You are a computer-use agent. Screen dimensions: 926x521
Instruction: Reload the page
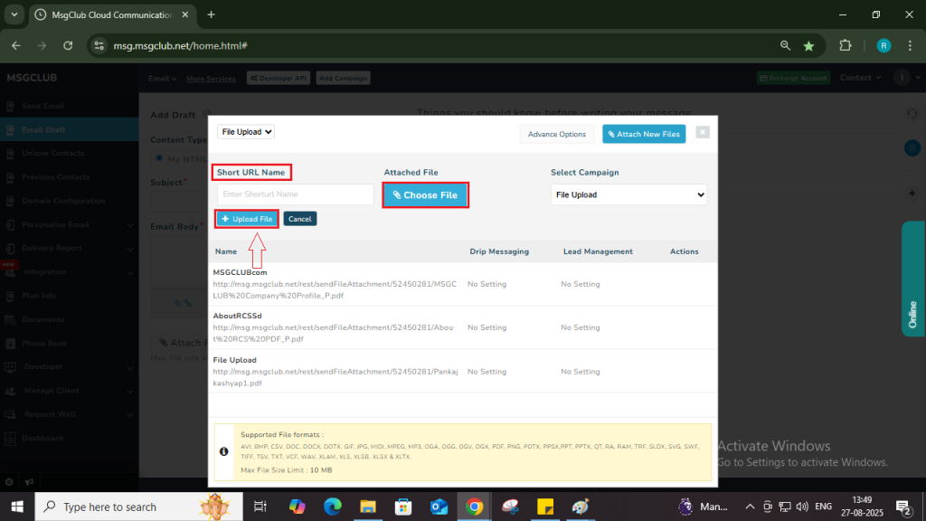point(68,45)
